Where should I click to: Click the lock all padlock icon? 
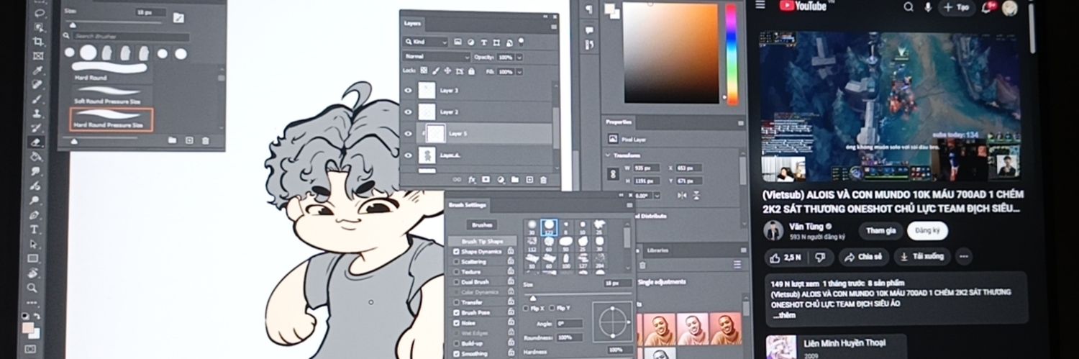471,71
